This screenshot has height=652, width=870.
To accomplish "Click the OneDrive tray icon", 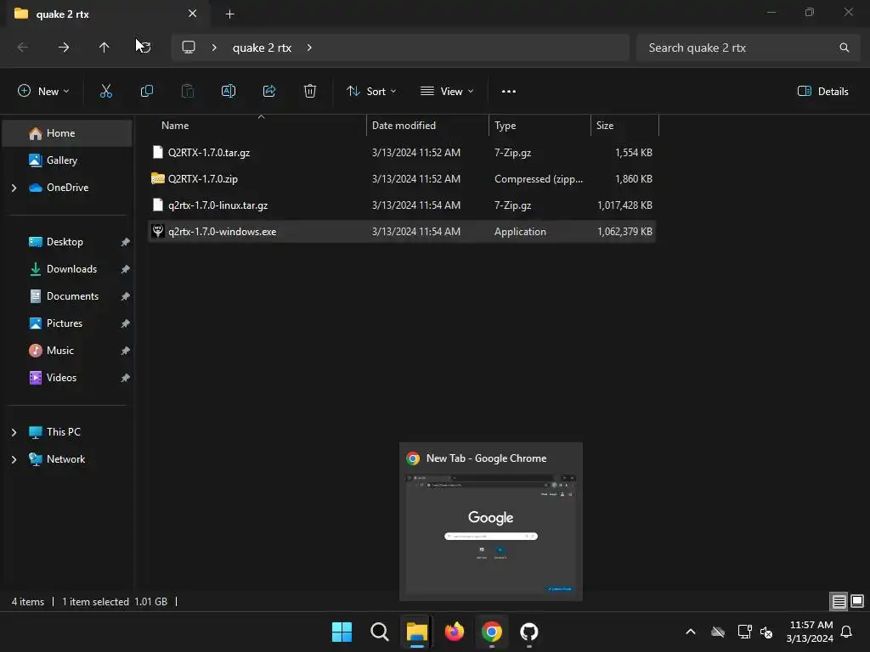I will 718,632.
